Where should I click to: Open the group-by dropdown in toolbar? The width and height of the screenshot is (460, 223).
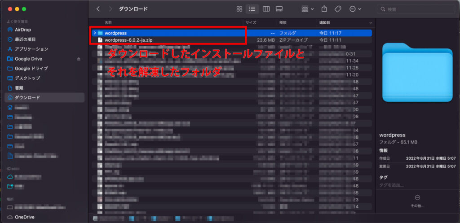[x=308, y=9]
